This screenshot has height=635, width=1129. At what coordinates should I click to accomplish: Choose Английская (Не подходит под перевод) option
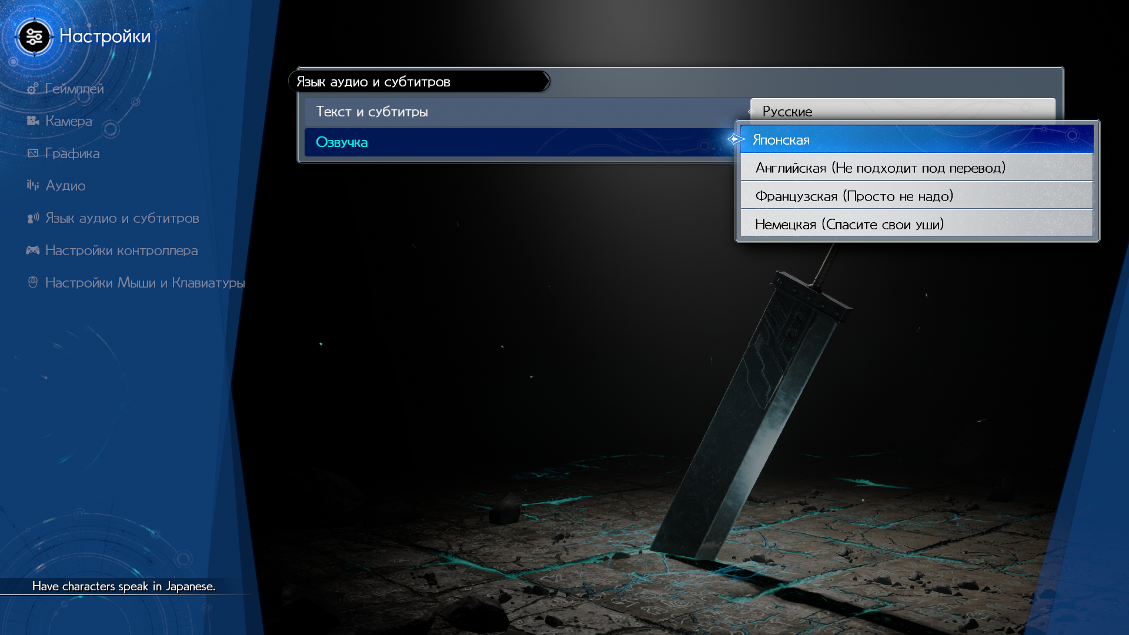point(916,168)
